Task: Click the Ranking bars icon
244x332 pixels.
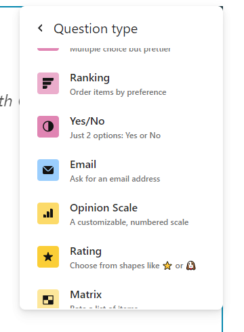Action: (x=48, y=83)
